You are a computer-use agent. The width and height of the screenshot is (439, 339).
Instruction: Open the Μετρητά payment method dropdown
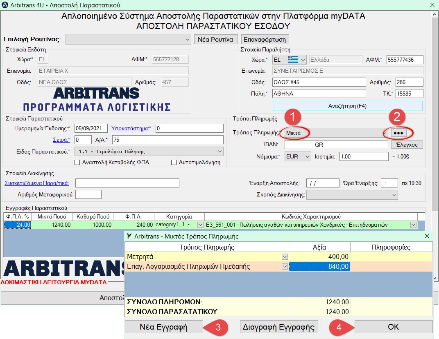285,256
